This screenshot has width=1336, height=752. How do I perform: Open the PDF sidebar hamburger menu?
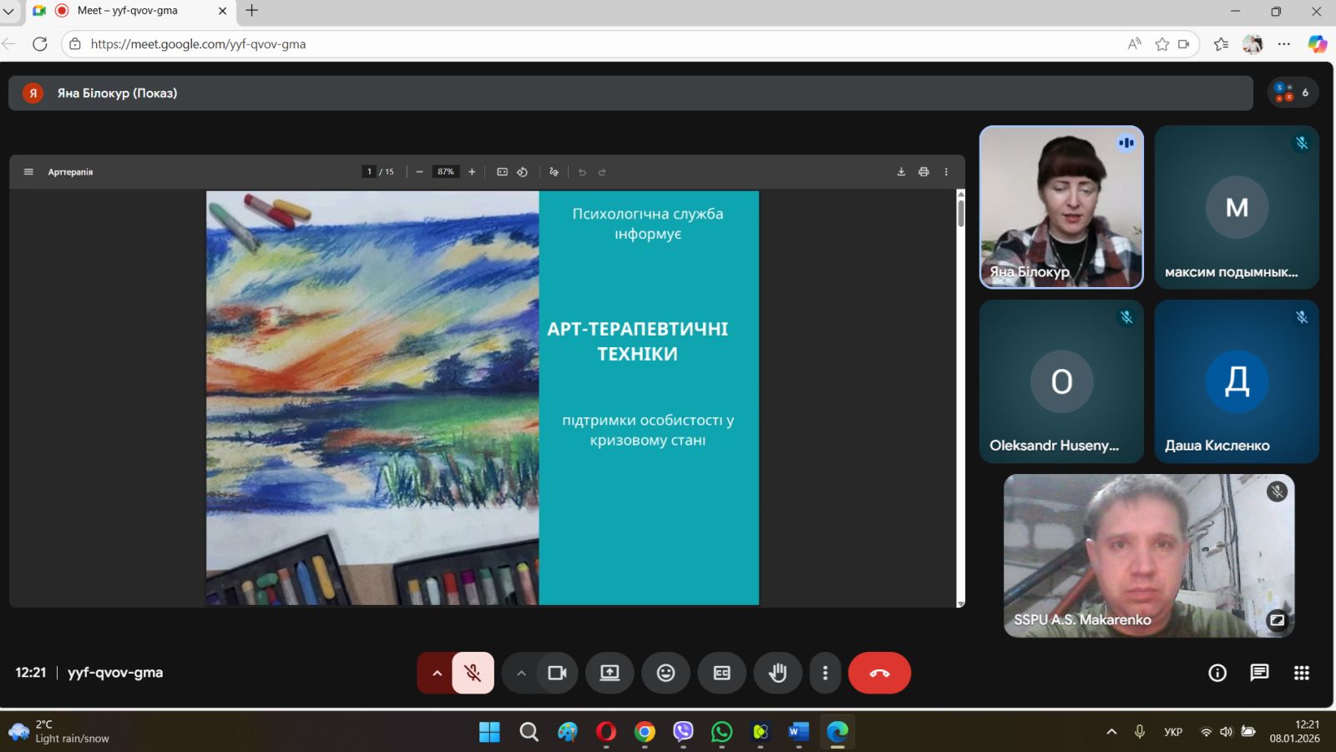(28, 172)
